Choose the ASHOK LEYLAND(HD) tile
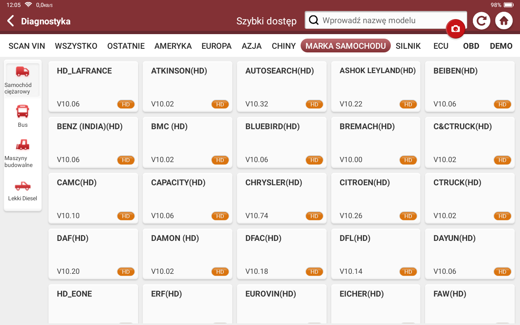520x325 pixels. (376, 87)
